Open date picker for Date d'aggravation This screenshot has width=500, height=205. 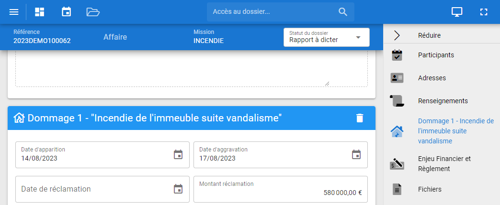(x=356, y=154)
